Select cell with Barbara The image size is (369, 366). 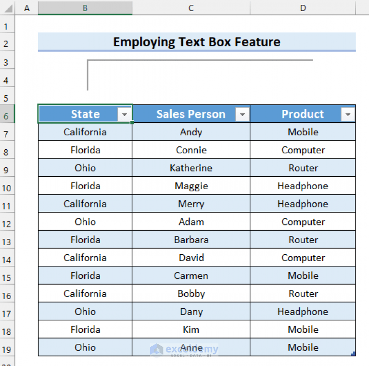pos(191,240)
